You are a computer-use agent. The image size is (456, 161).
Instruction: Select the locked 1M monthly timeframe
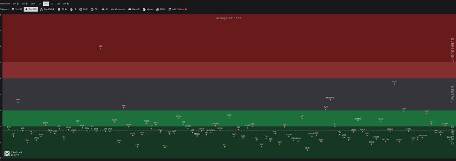(65, 3)
